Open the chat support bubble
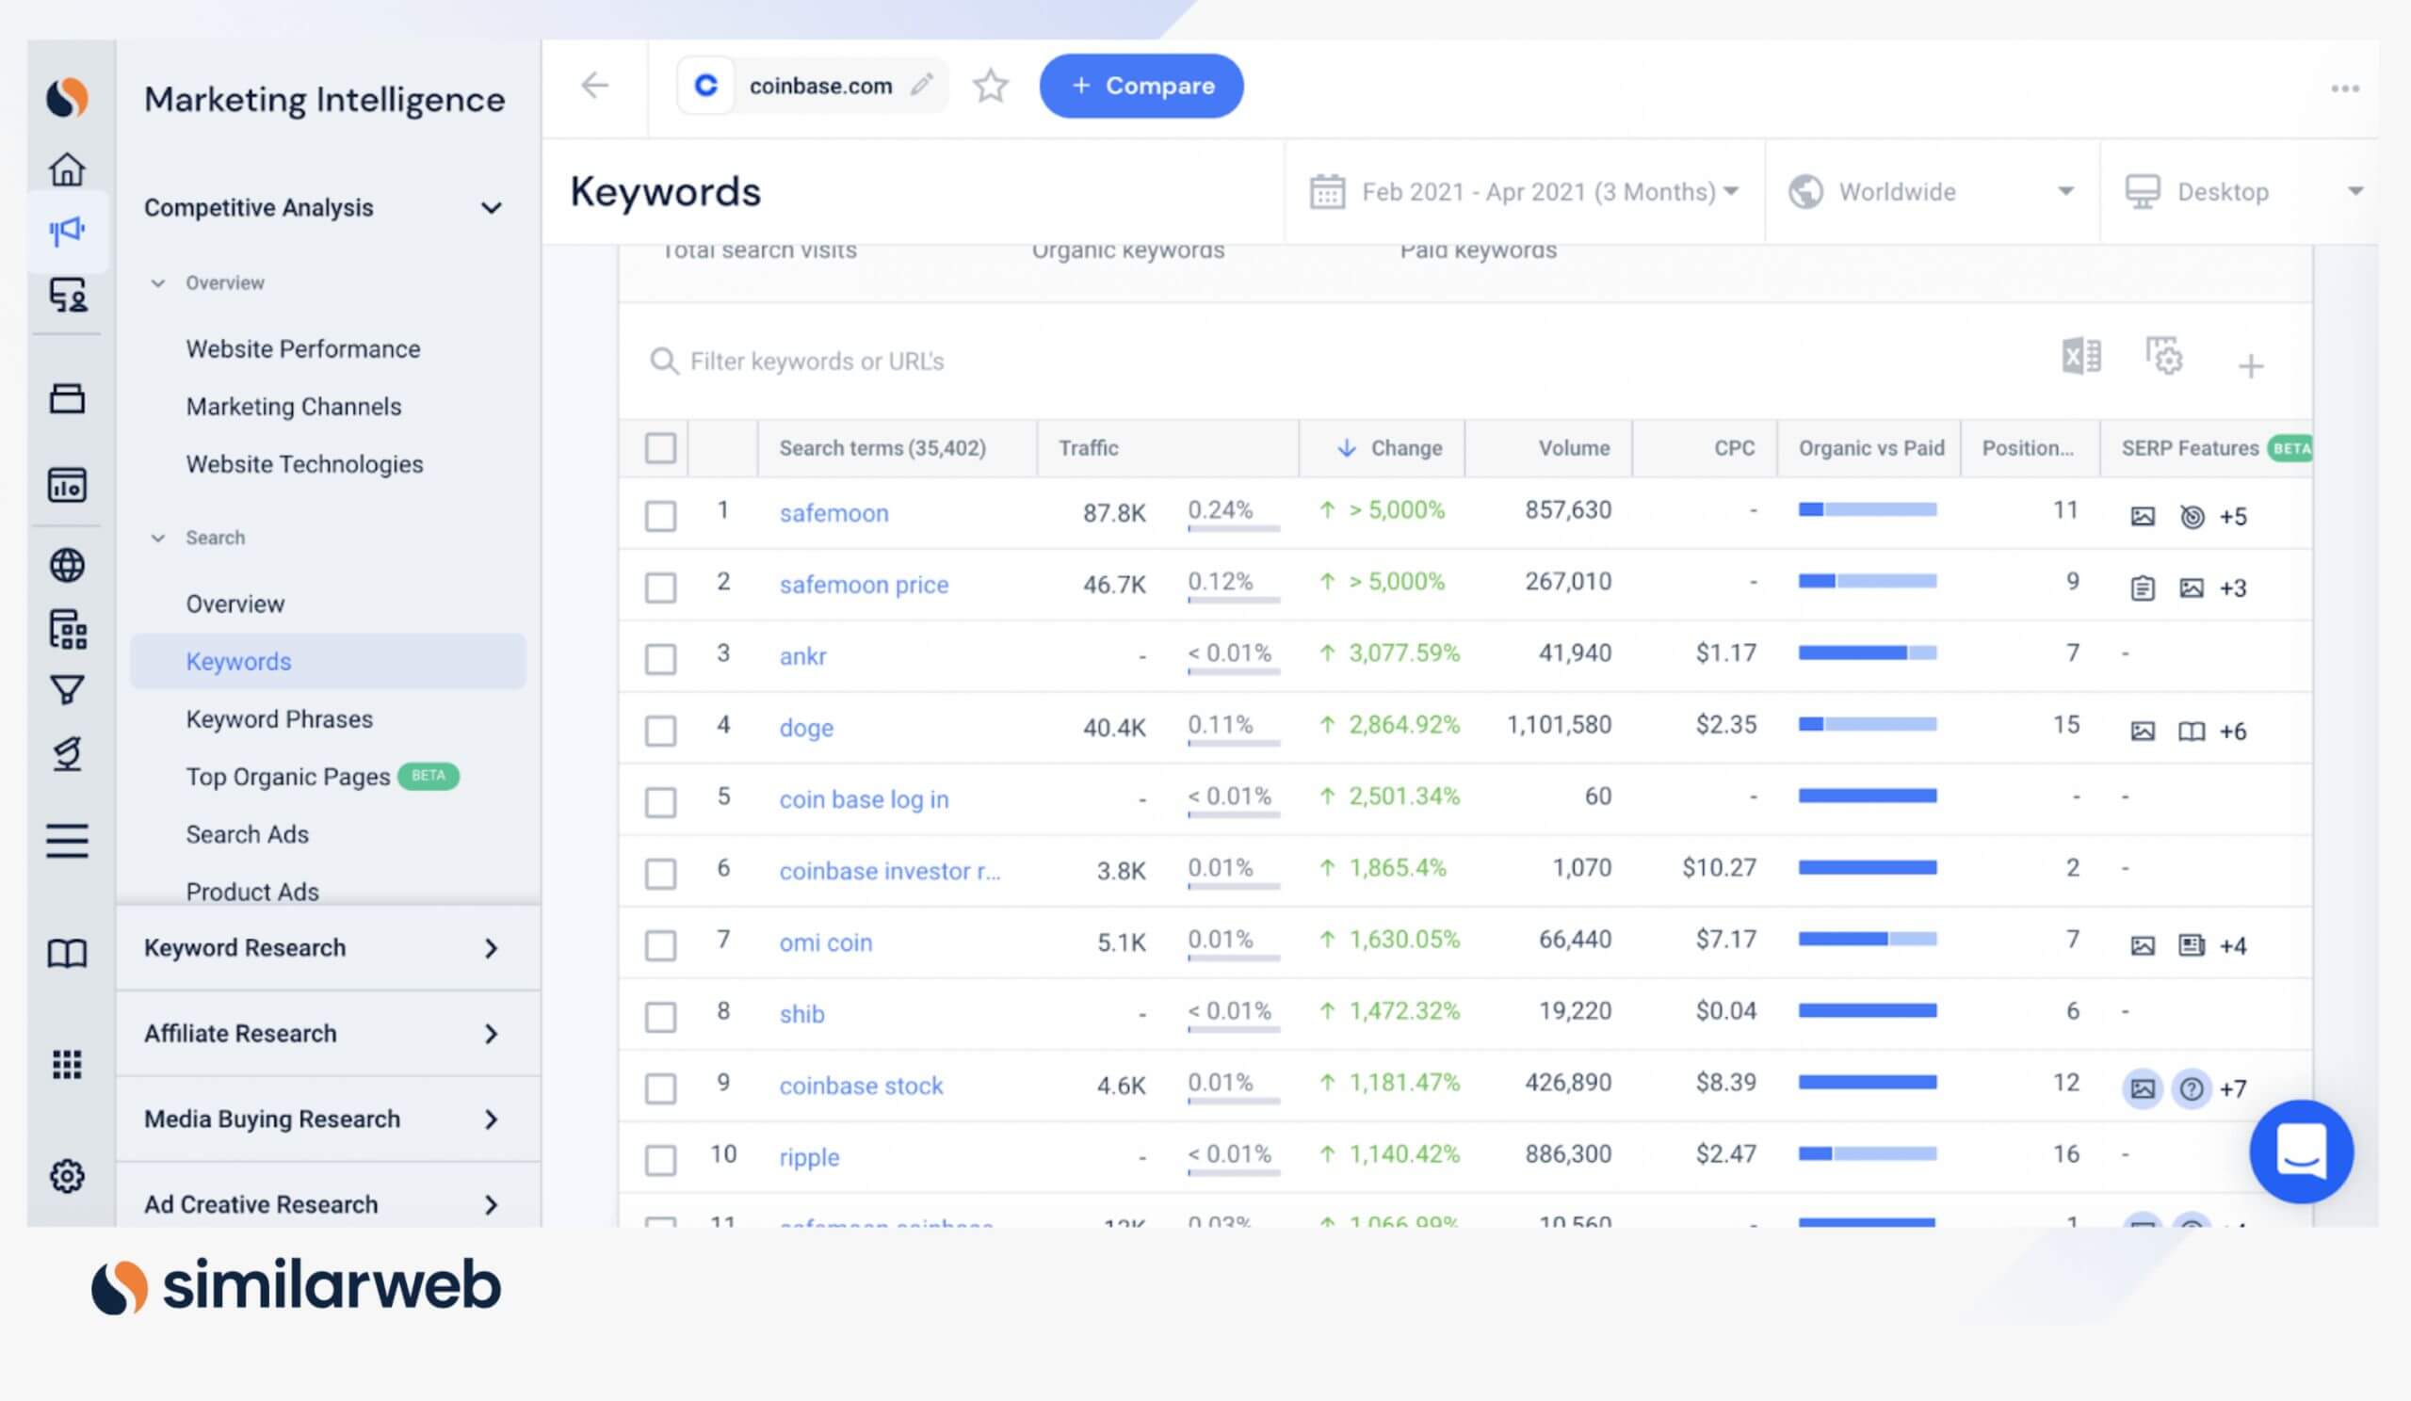Screen dimensions: 2411x1401 [2302, 1151]
